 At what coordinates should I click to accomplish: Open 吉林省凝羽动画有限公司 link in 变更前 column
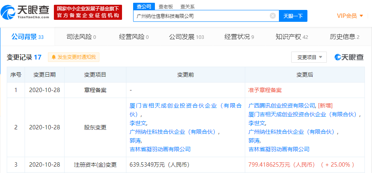(x=160, y=149)
